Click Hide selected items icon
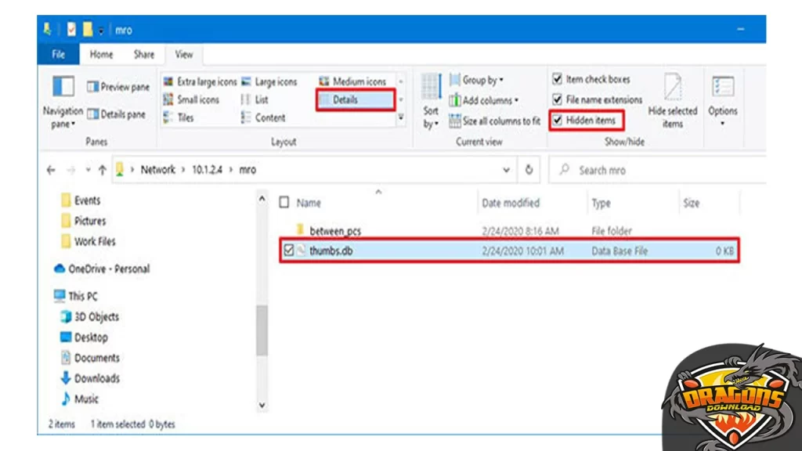Screen dimensions: 802x451 [x=672, y=88]
